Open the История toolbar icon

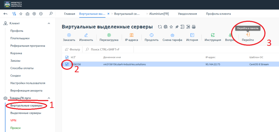[x=192, y=35]
